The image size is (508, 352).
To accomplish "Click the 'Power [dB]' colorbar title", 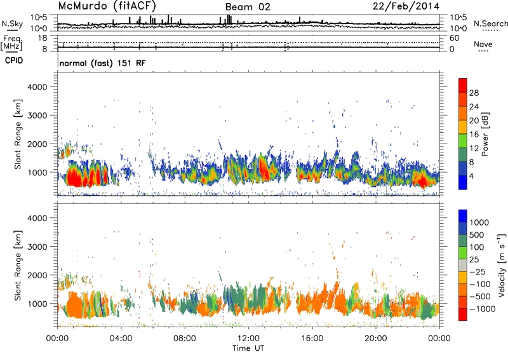I will click(485, 134).
